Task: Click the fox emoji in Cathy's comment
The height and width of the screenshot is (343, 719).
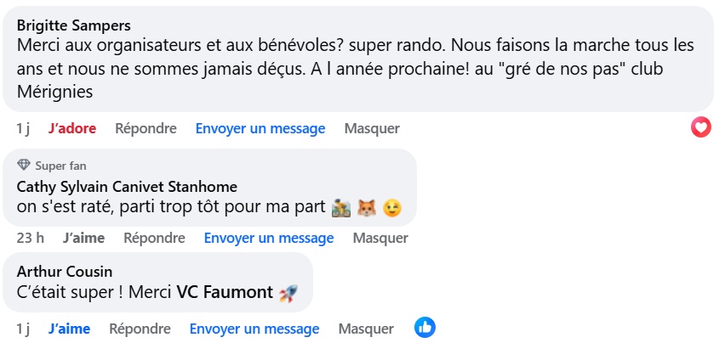Action: coord(368,207)
